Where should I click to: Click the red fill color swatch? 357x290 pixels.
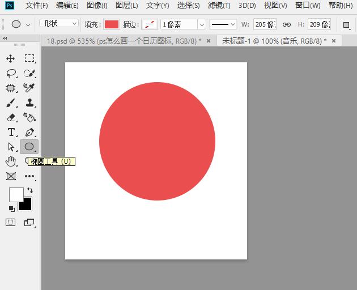112,24
